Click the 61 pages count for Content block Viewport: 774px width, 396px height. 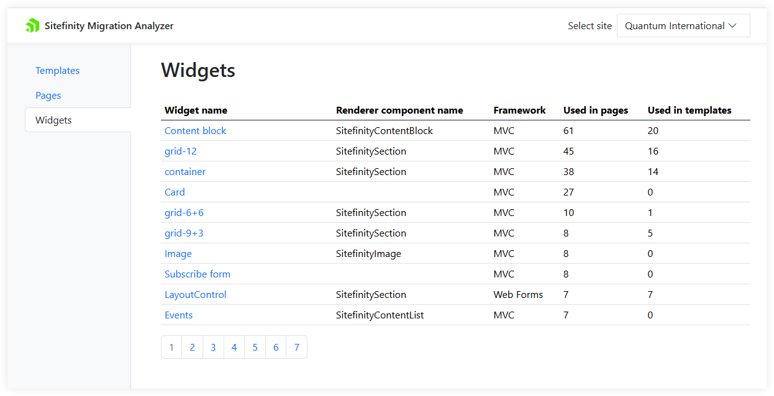568,130
